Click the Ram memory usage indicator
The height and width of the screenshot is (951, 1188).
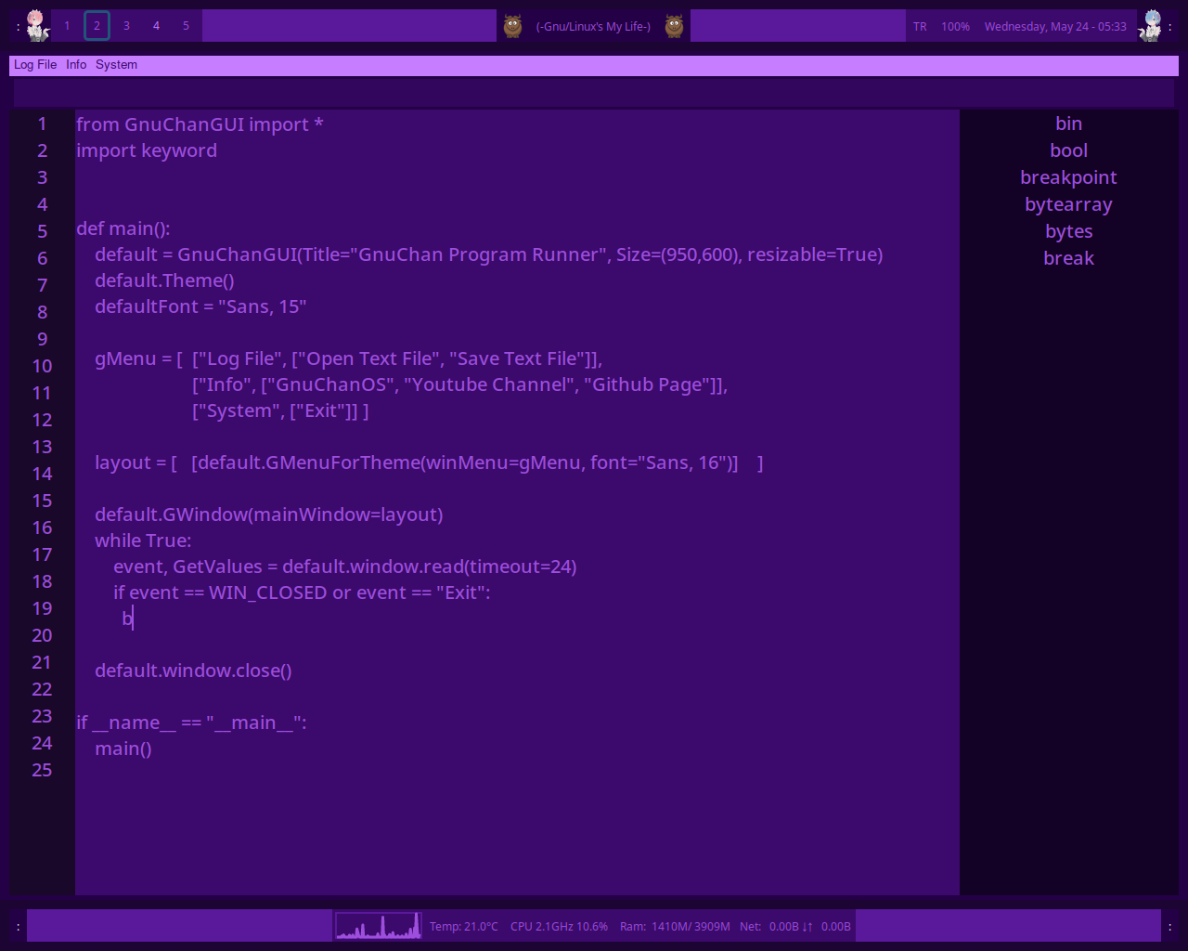(x=675, y=926)
